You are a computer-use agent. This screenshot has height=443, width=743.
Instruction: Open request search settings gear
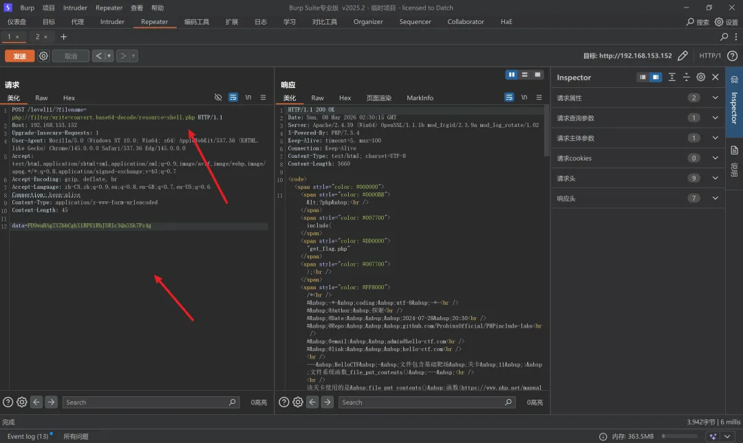[x=22, y=402]
